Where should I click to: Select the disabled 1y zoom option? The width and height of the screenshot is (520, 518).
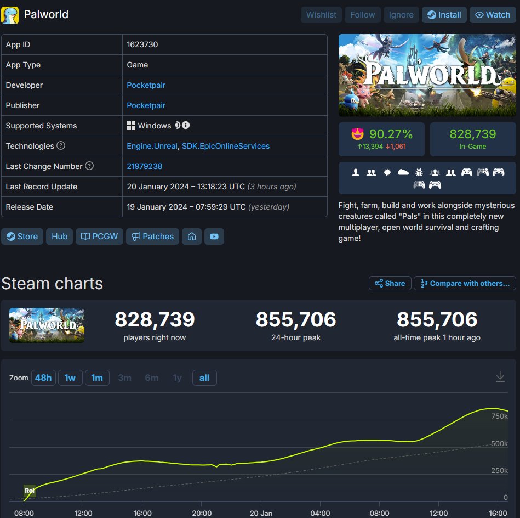(178, 378)
